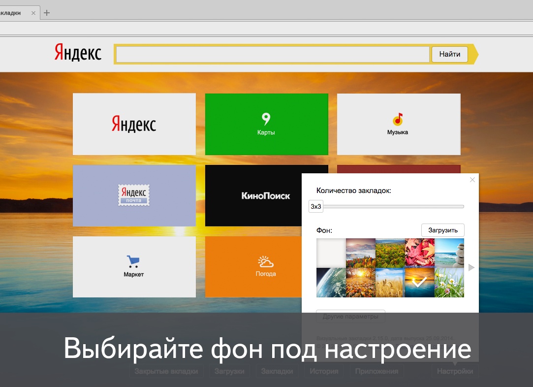533x387 pixels.
Task: Click the Найти search button
Action: [x=449, y=54]
